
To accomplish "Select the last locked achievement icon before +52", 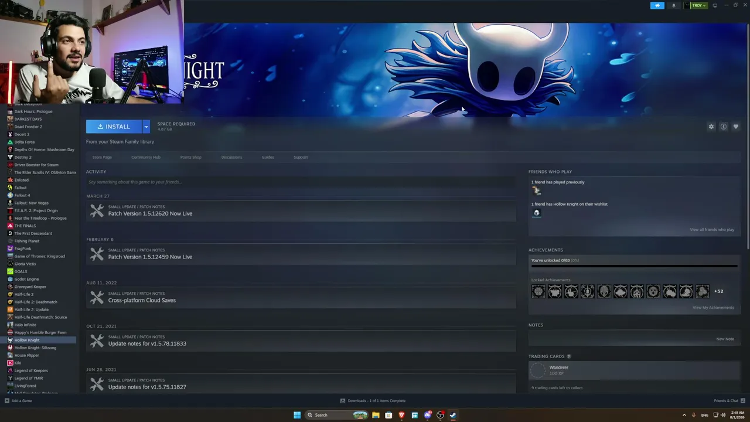I will 703,291.
